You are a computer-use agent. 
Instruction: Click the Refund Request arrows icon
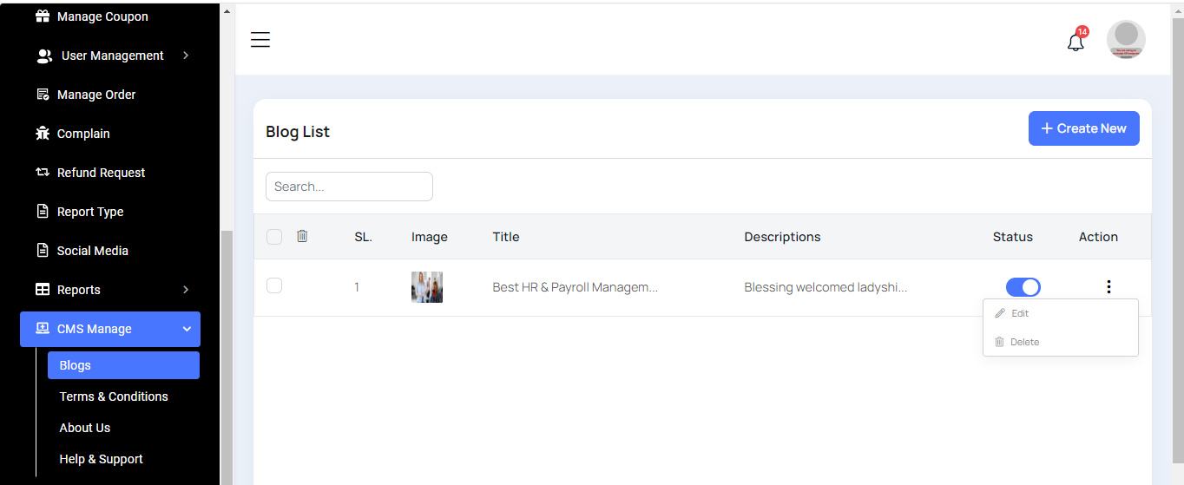coord(43,173)
